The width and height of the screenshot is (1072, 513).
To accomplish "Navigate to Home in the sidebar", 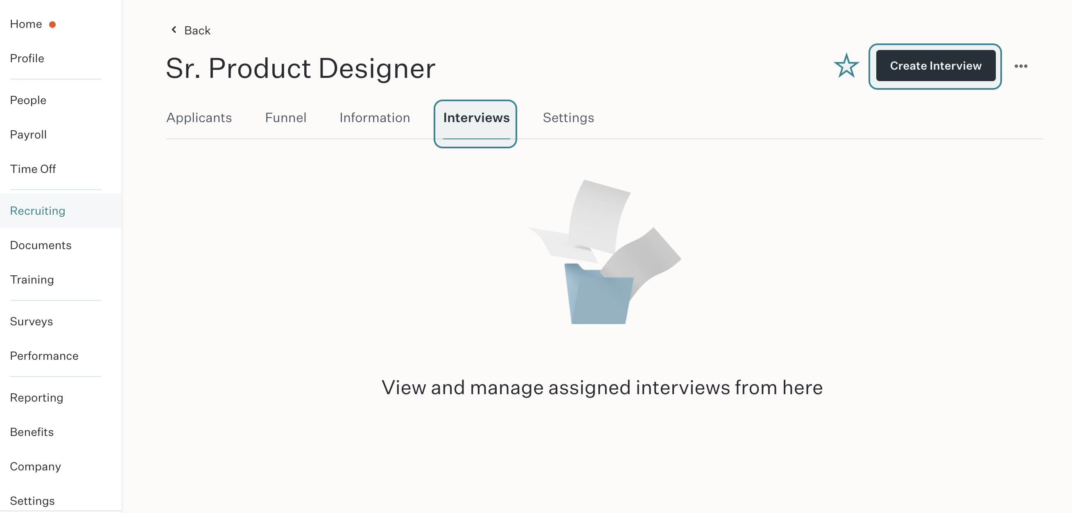I will (x=26, y=24).
